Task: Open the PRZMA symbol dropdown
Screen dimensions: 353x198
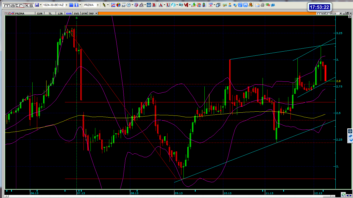Action: [98, 5]
